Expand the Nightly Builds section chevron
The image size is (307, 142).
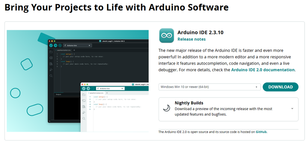coord(292,109)
